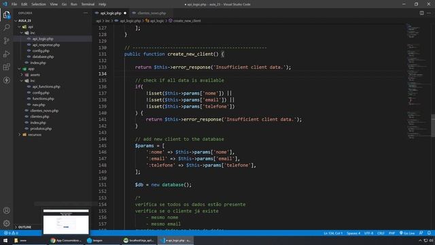Image resolution: width=435 pixels, height=245 pixels.
Task: Open the Windows Start menu
Action: (5, 240)
